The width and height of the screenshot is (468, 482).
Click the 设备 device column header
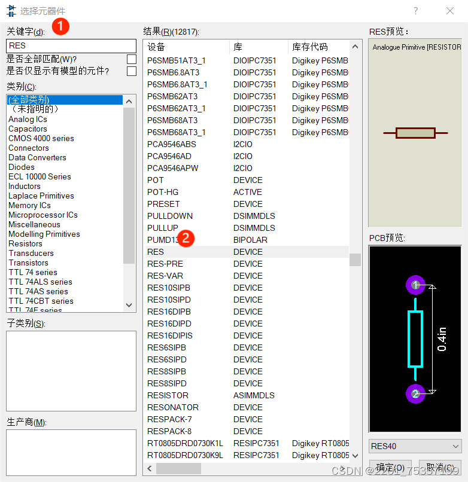click(x=187, y=47)
